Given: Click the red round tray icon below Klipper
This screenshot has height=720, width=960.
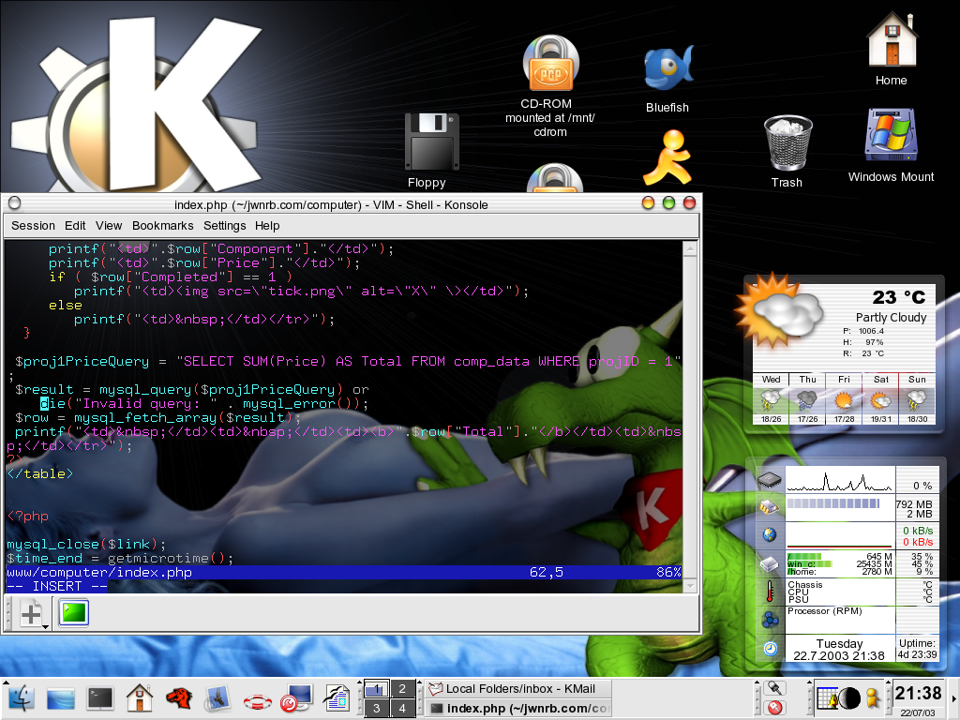Looking at the screenshot, I should (x=775, y=708).
